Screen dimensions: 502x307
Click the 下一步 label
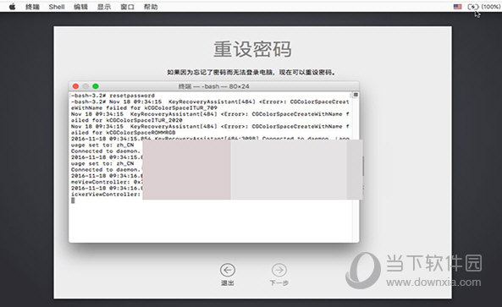(279, 283)
